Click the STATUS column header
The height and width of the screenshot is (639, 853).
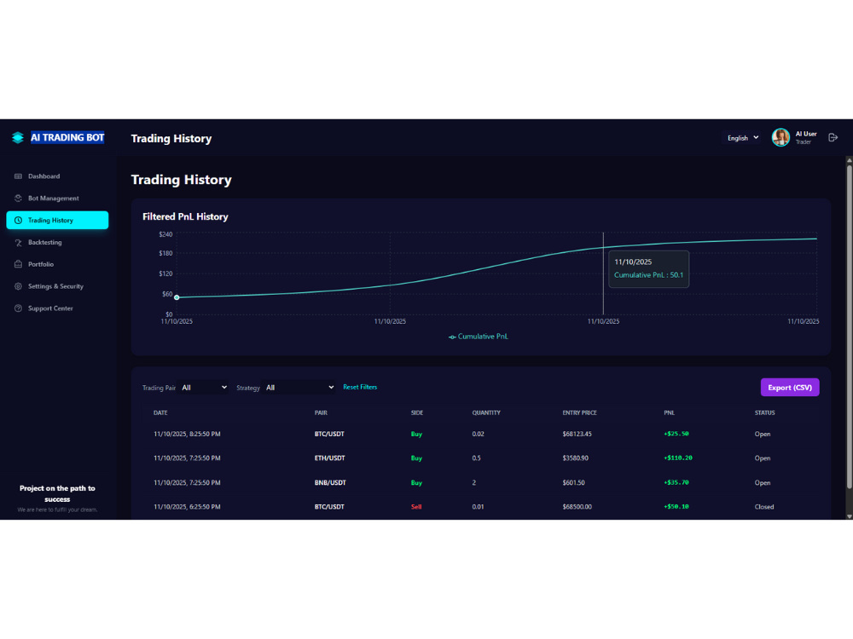[x=764, y=413]
